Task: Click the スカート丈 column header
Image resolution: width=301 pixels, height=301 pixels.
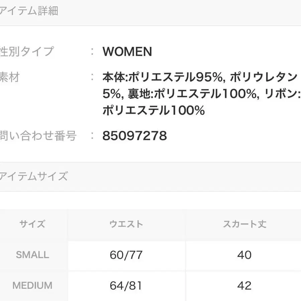Action: pyautogui.click(x=244, y=224)
